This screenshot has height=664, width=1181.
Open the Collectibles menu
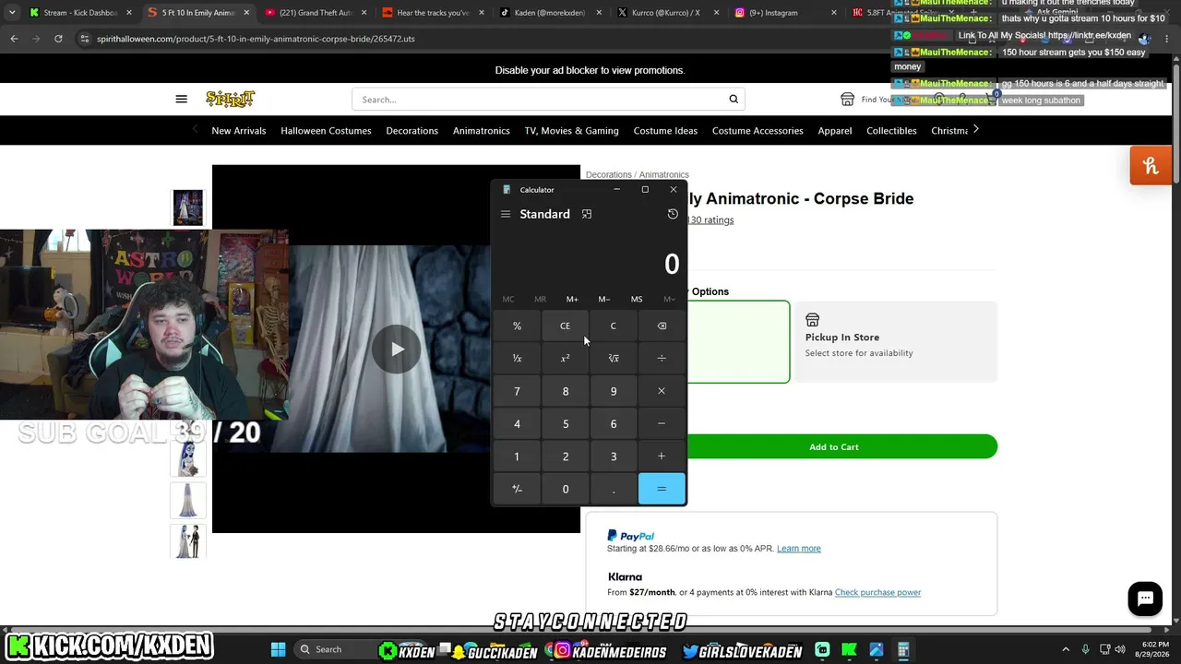coord(891,130)
